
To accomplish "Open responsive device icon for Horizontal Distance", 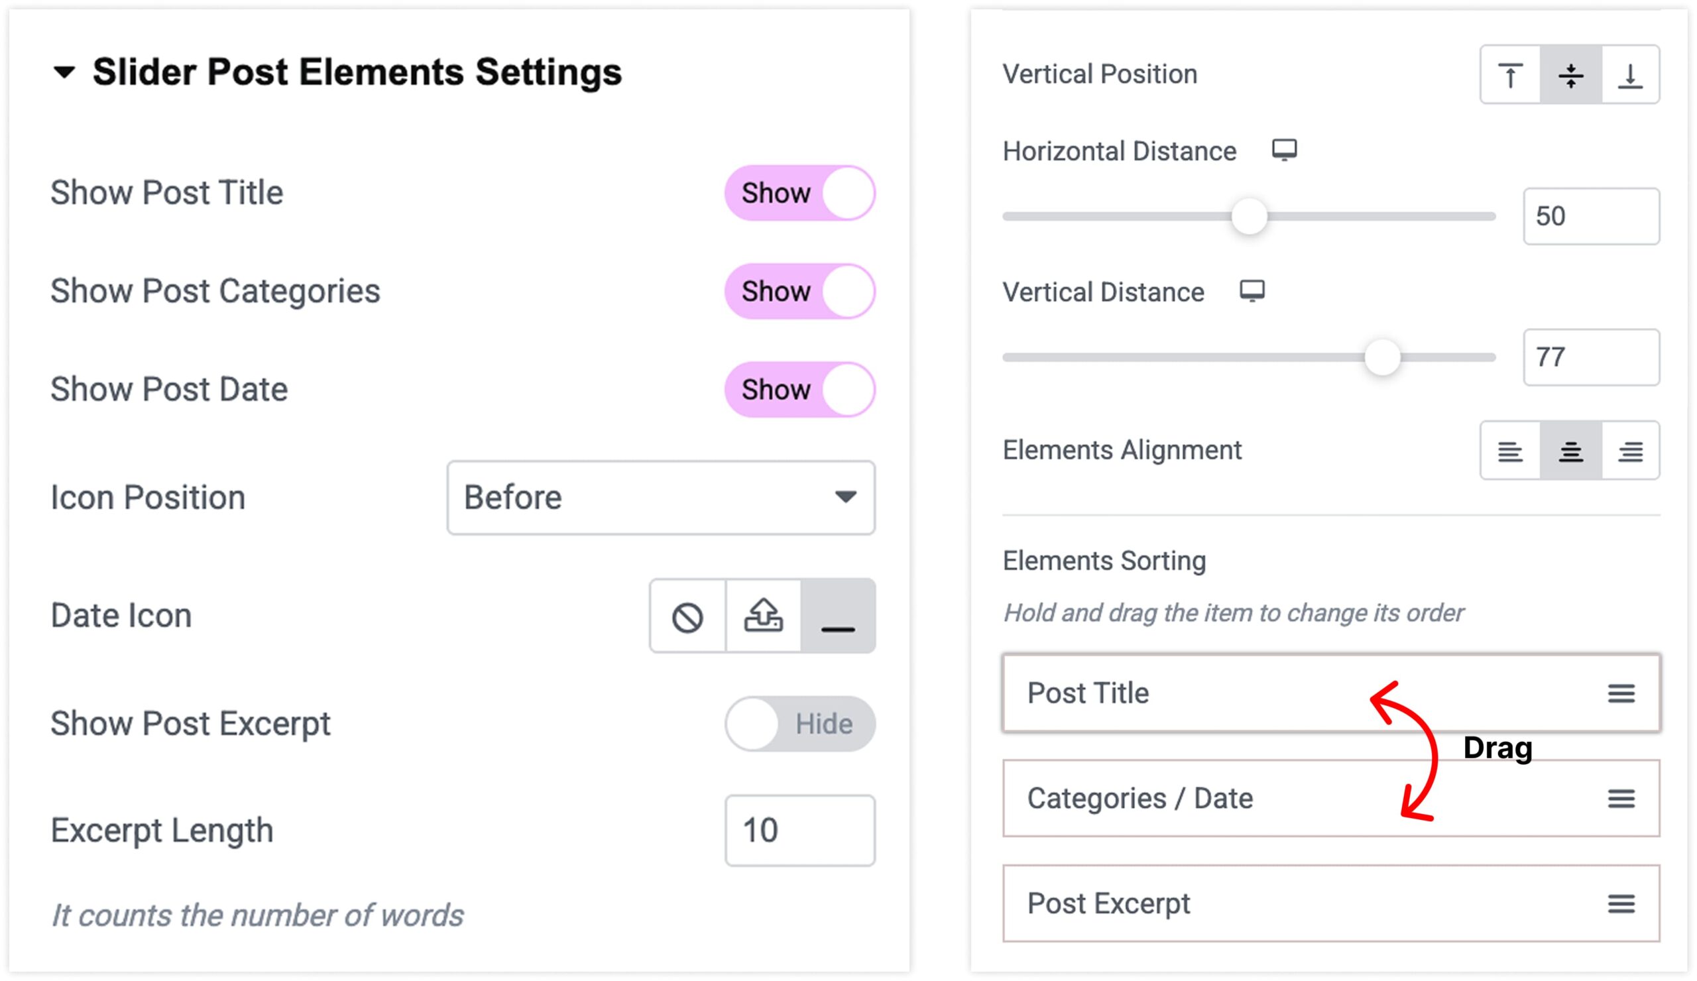I will point(1284,150).
